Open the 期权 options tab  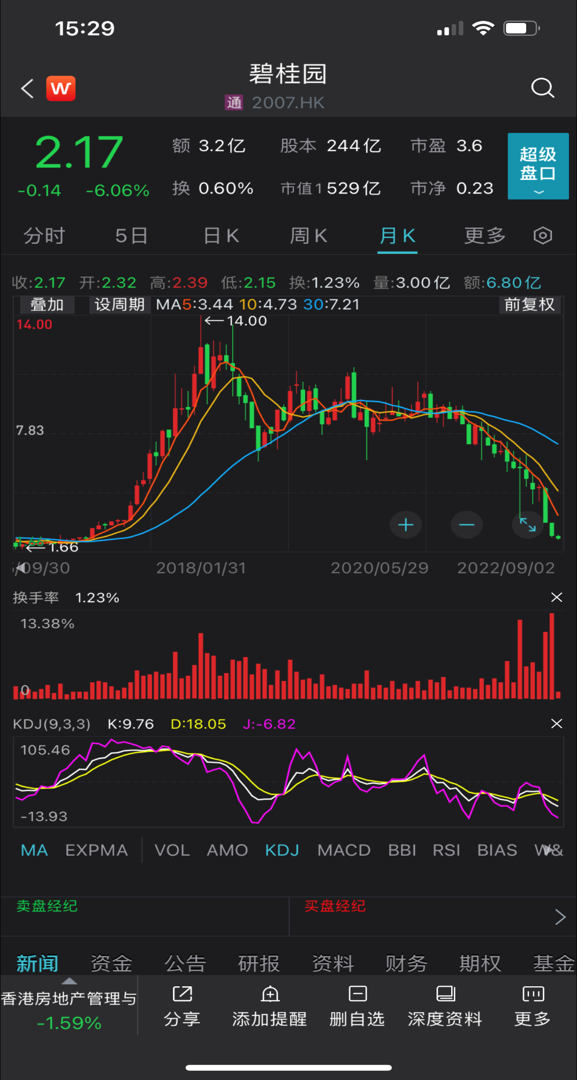[x=480, y=963]
